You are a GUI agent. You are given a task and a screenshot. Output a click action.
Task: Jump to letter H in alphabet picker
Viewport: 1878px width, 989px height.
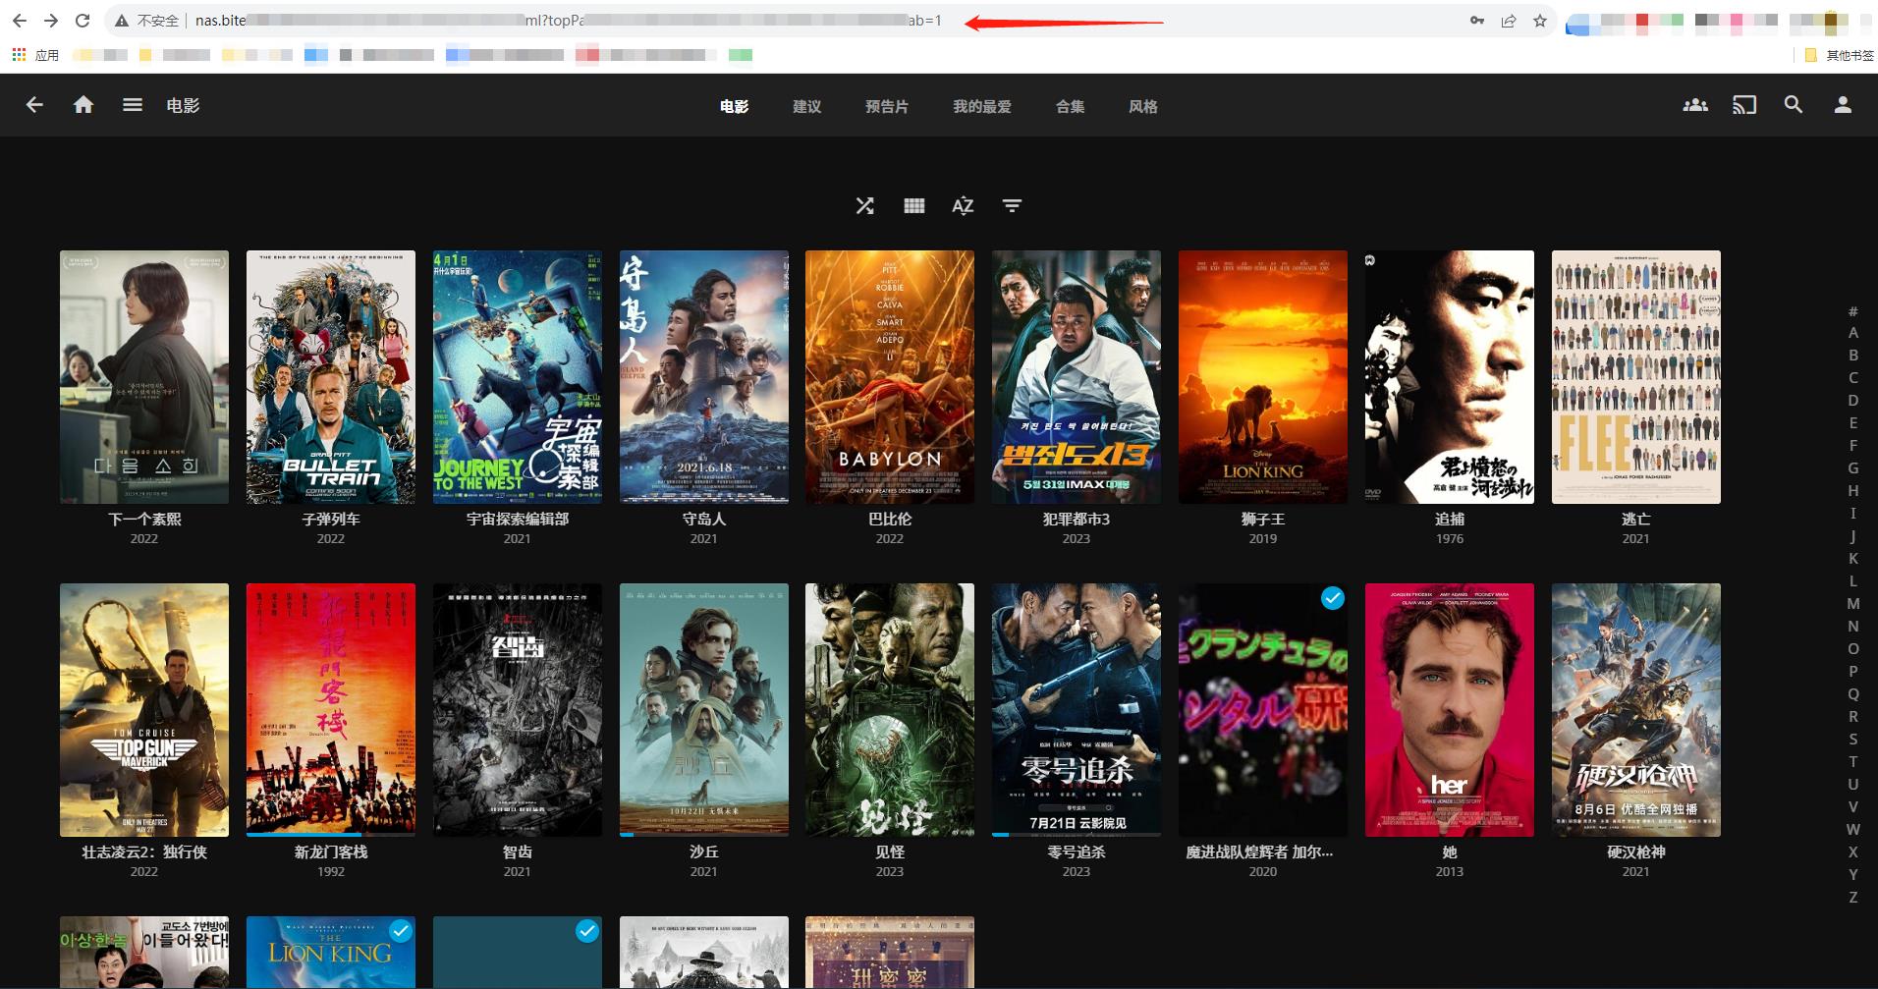(1853, 491)
